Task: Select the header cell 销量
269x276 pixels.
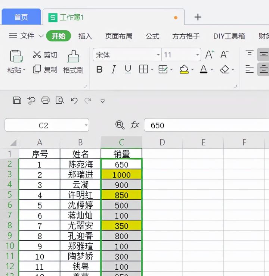Action: pyautogui.click(x=121, y=154)
